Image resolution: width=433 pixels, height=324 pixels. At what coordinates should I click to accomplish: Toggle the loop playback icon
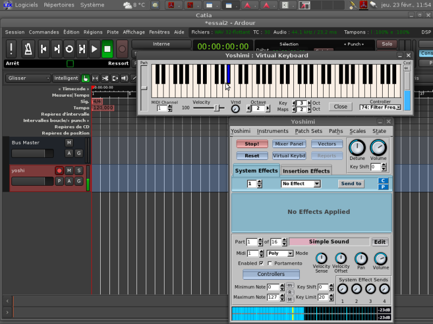[x=69, y=49]
